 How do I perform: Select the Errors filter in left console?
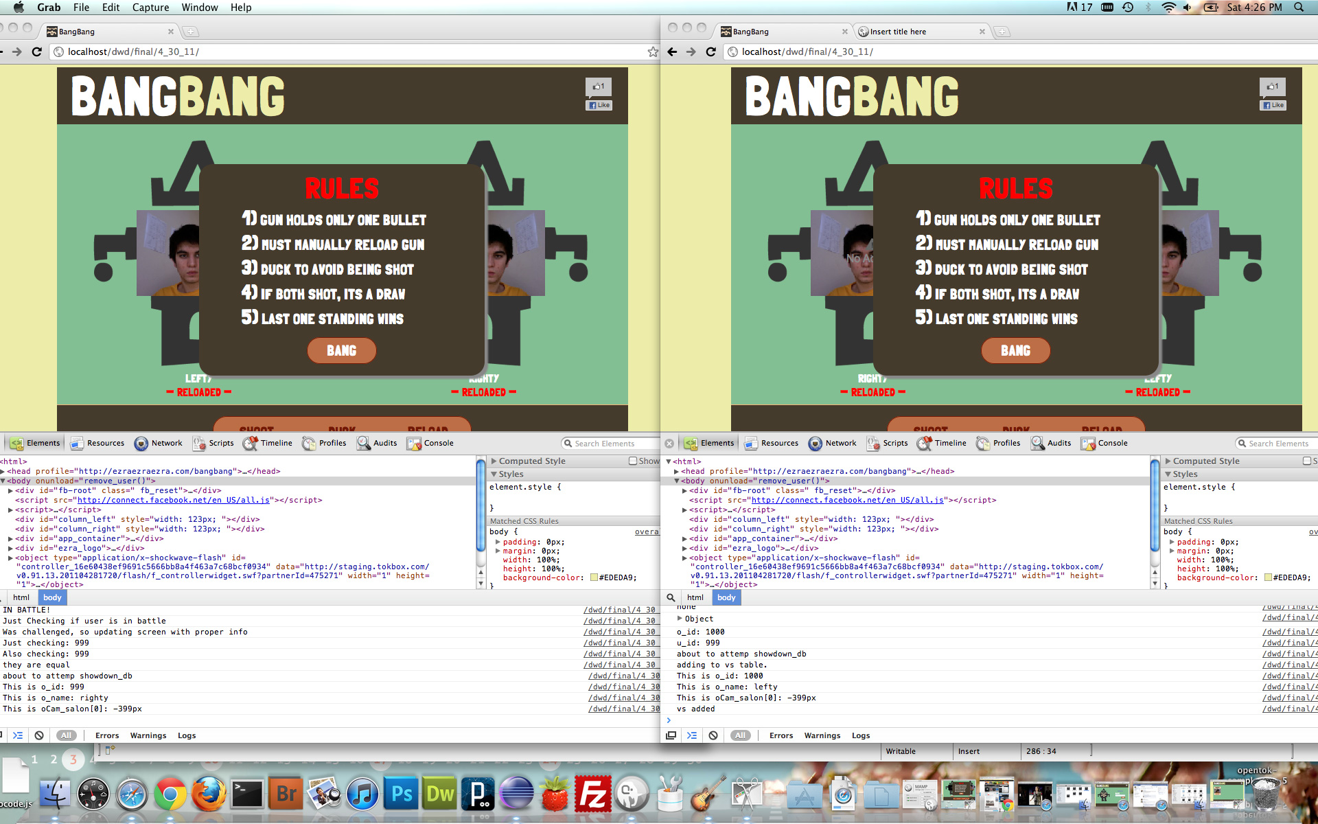(107, 735)
